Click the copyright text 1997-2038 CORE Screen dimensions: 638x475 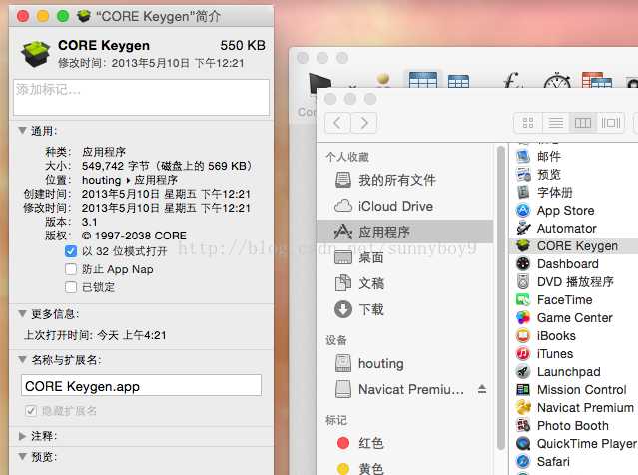(134, 236)
